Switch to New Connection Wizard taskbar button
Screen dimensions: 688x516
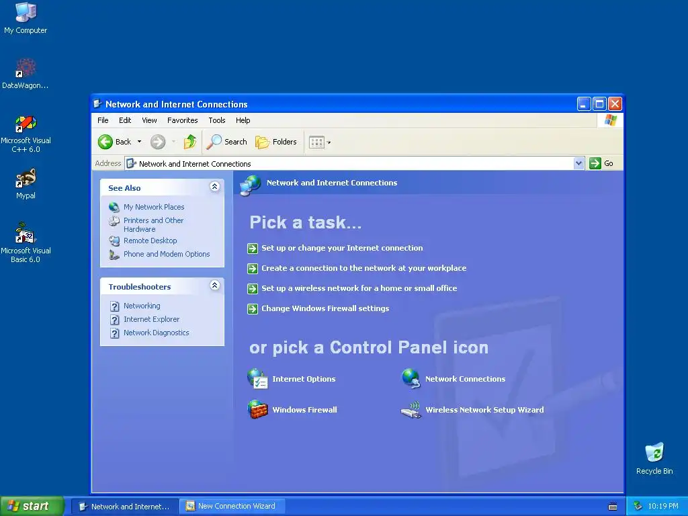[x=232, y=506]
